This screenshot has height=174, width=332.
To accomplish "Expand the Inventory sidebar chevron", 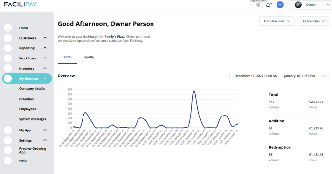I will click(x=45, y=68).
